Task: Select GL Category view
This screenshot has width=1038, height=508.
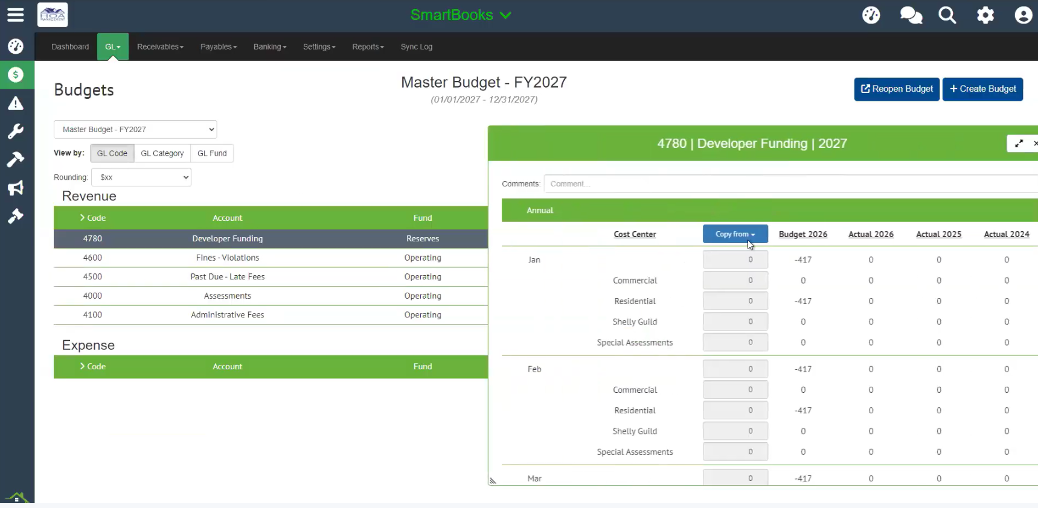Action: (x=162, y=153)
